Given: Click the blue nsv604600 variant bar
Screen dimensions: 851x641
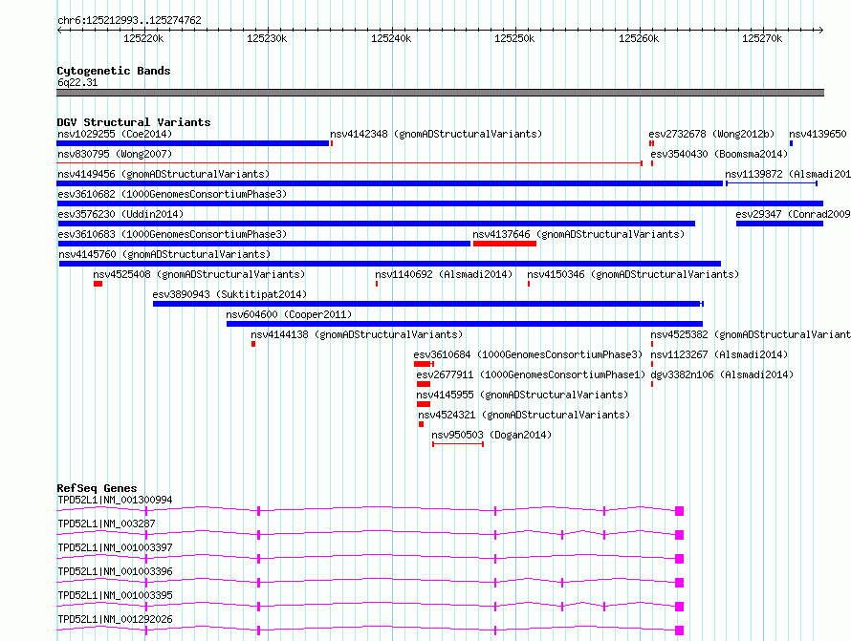Looking at the screenshot, I should coord(465,324).
